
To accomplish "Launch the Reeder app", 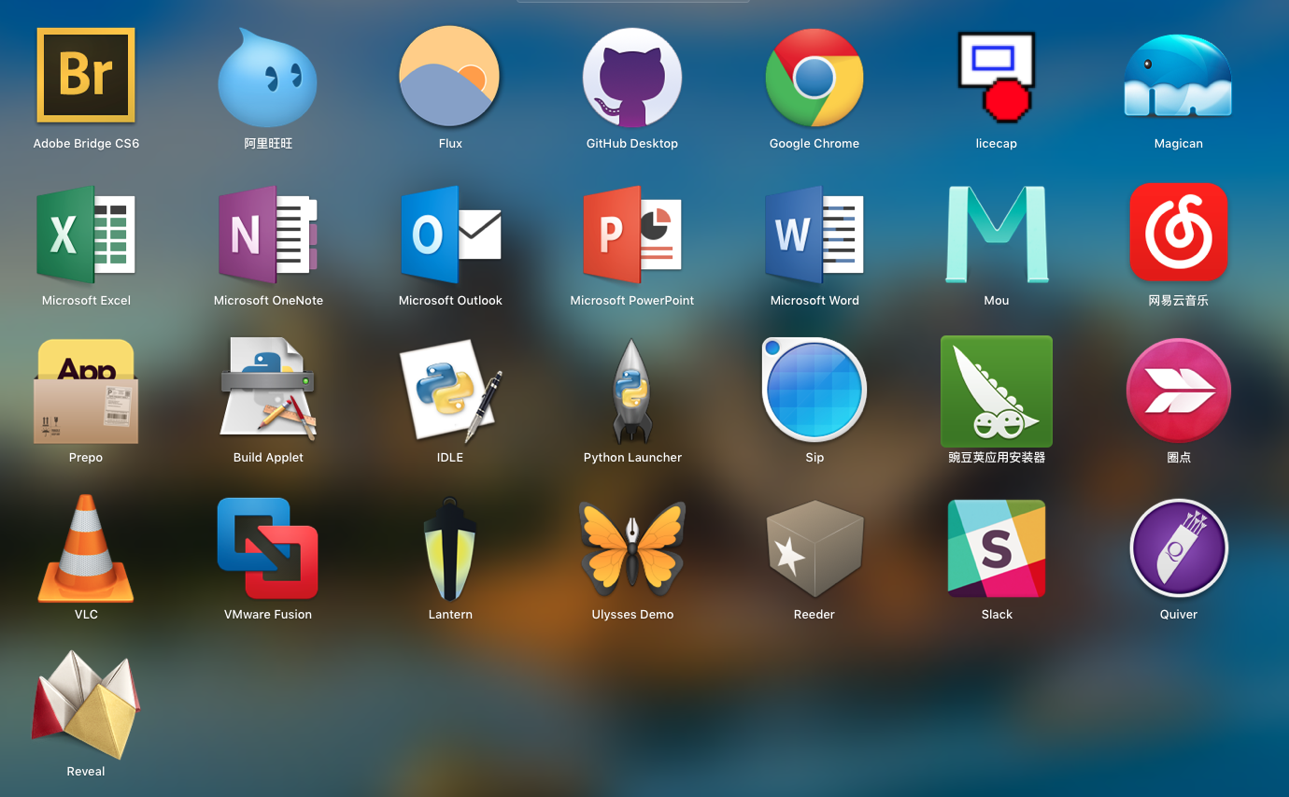I will pyautogui.click(x=814, y=548).
